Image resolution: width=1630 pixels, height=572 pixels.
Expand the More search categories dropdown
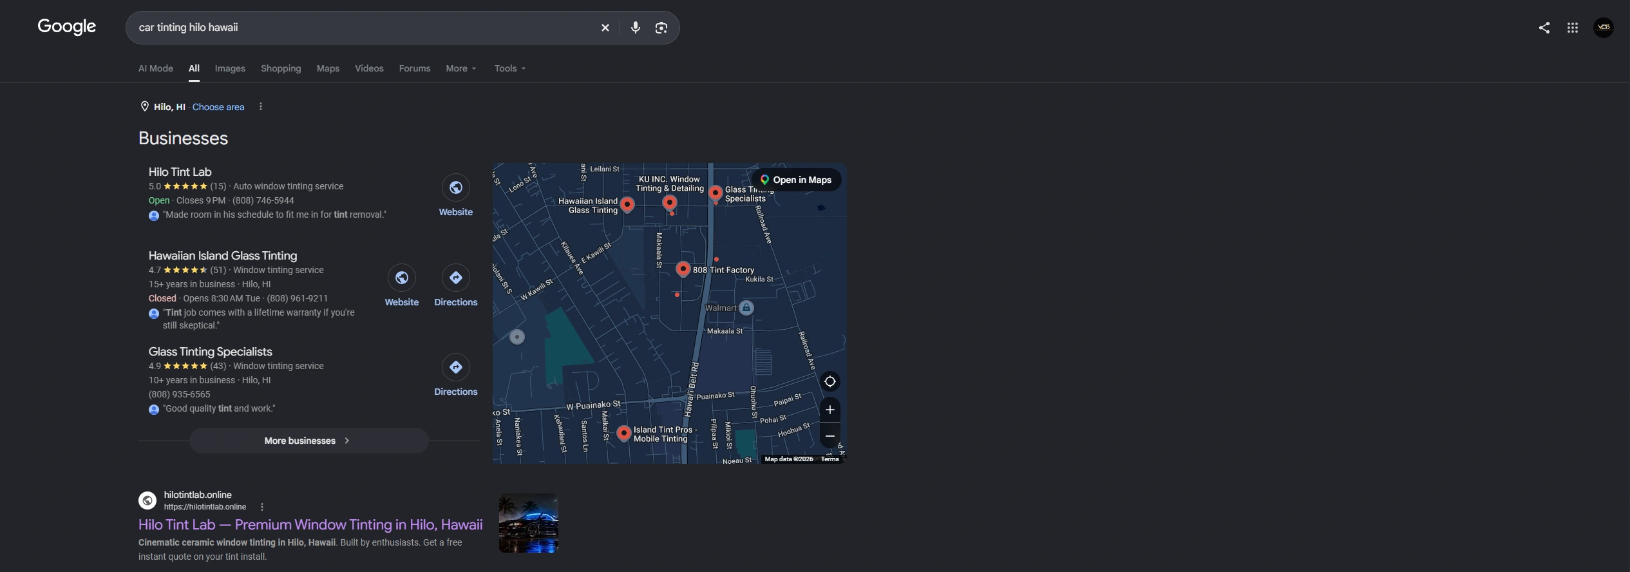(461, 68)
